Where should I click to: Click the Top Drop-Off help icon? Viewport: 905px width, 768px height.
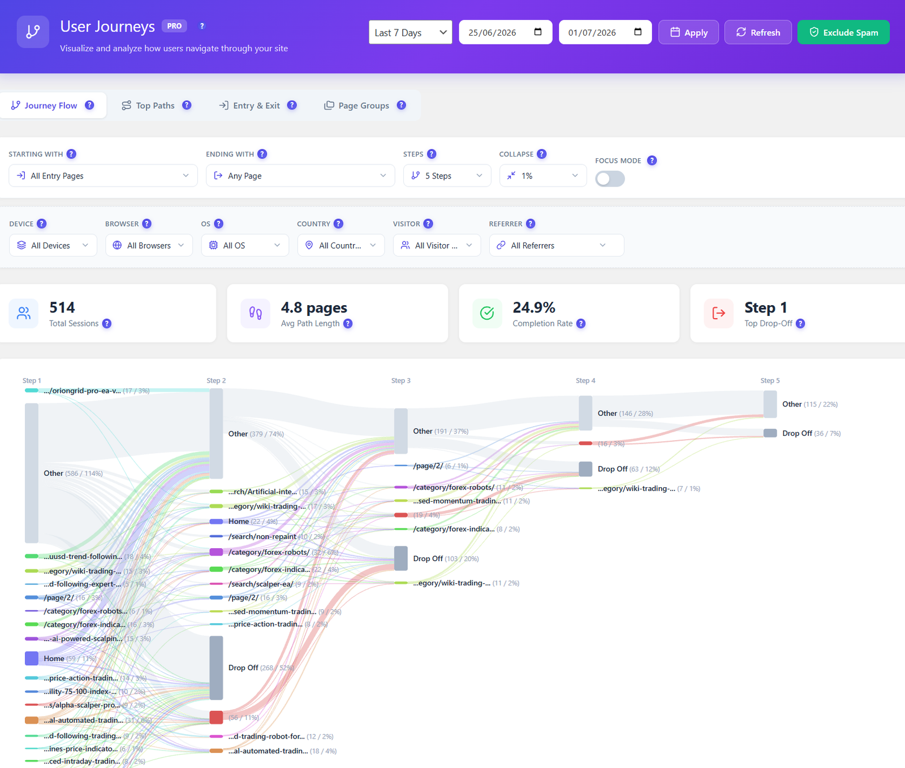800,324
